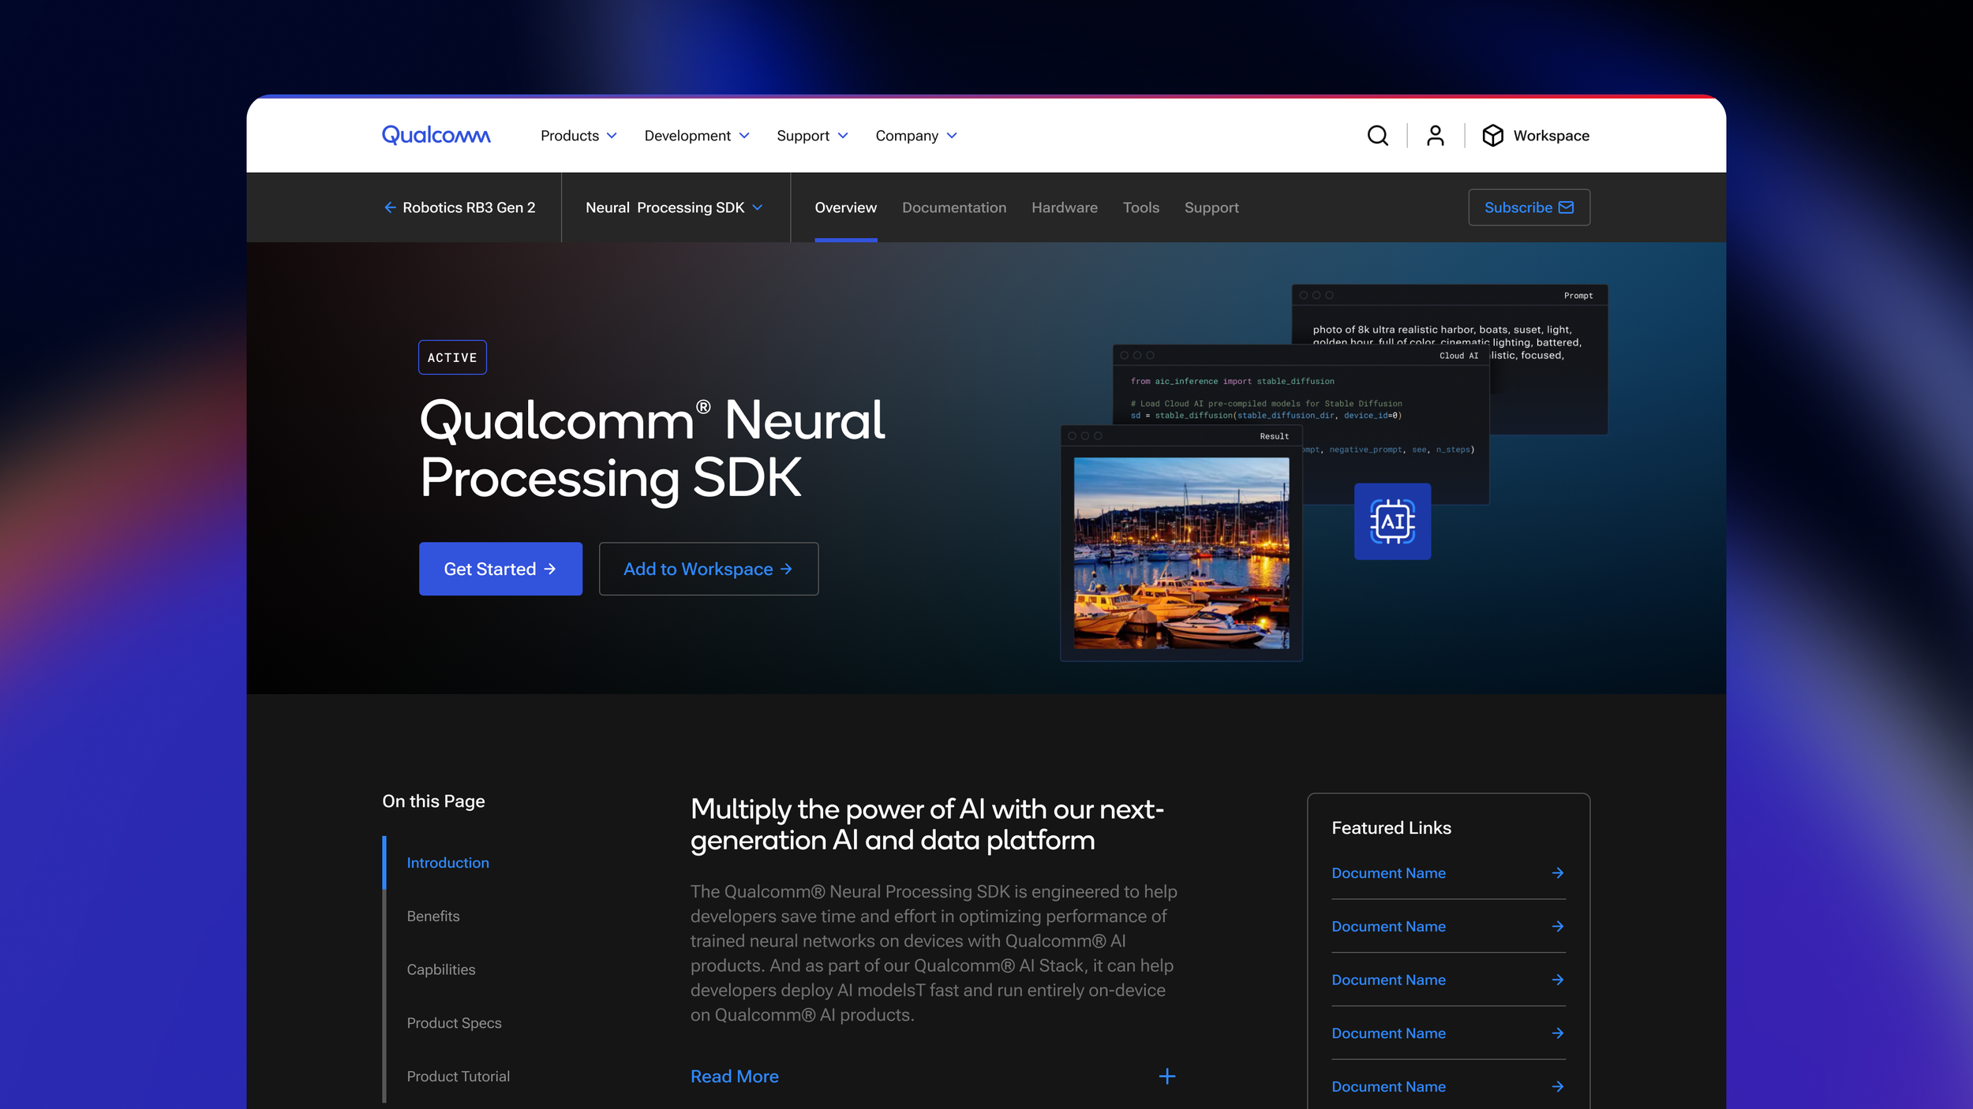Go to Product Specs in page navigation
Screen dimensions: 1973x1109
[454, 1023]
